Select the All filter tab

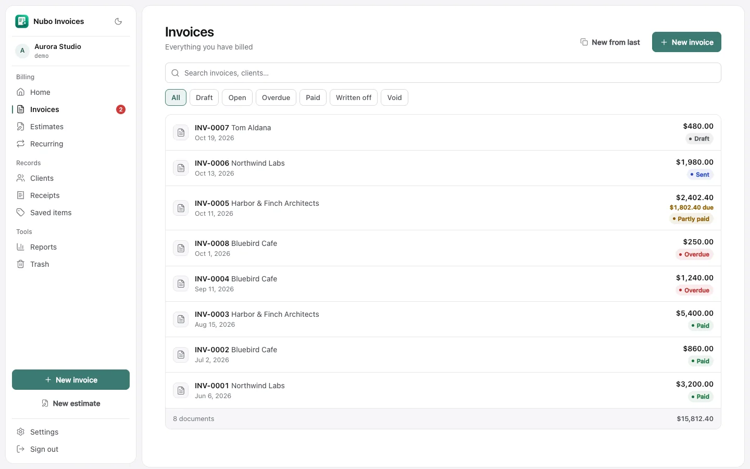click(176, 97)
